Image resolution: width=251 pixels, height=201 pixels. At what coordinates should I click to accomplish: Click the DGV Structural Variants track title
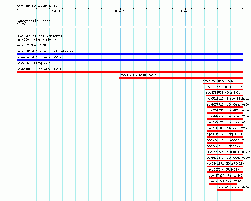tap(39, 36)
